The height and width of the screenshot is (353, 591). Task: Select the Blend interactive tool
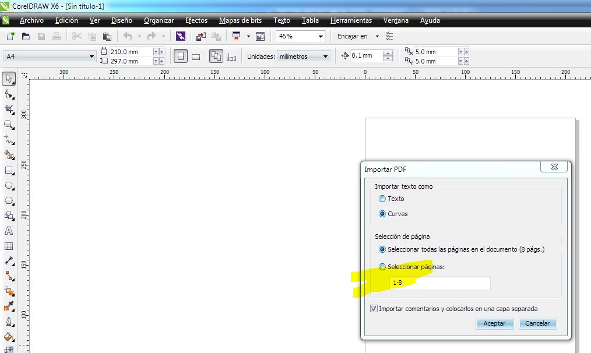click(9, 291)
